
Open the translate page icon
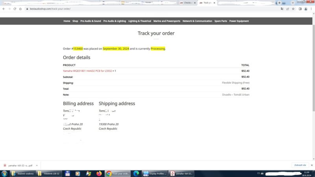pos(282,9)
